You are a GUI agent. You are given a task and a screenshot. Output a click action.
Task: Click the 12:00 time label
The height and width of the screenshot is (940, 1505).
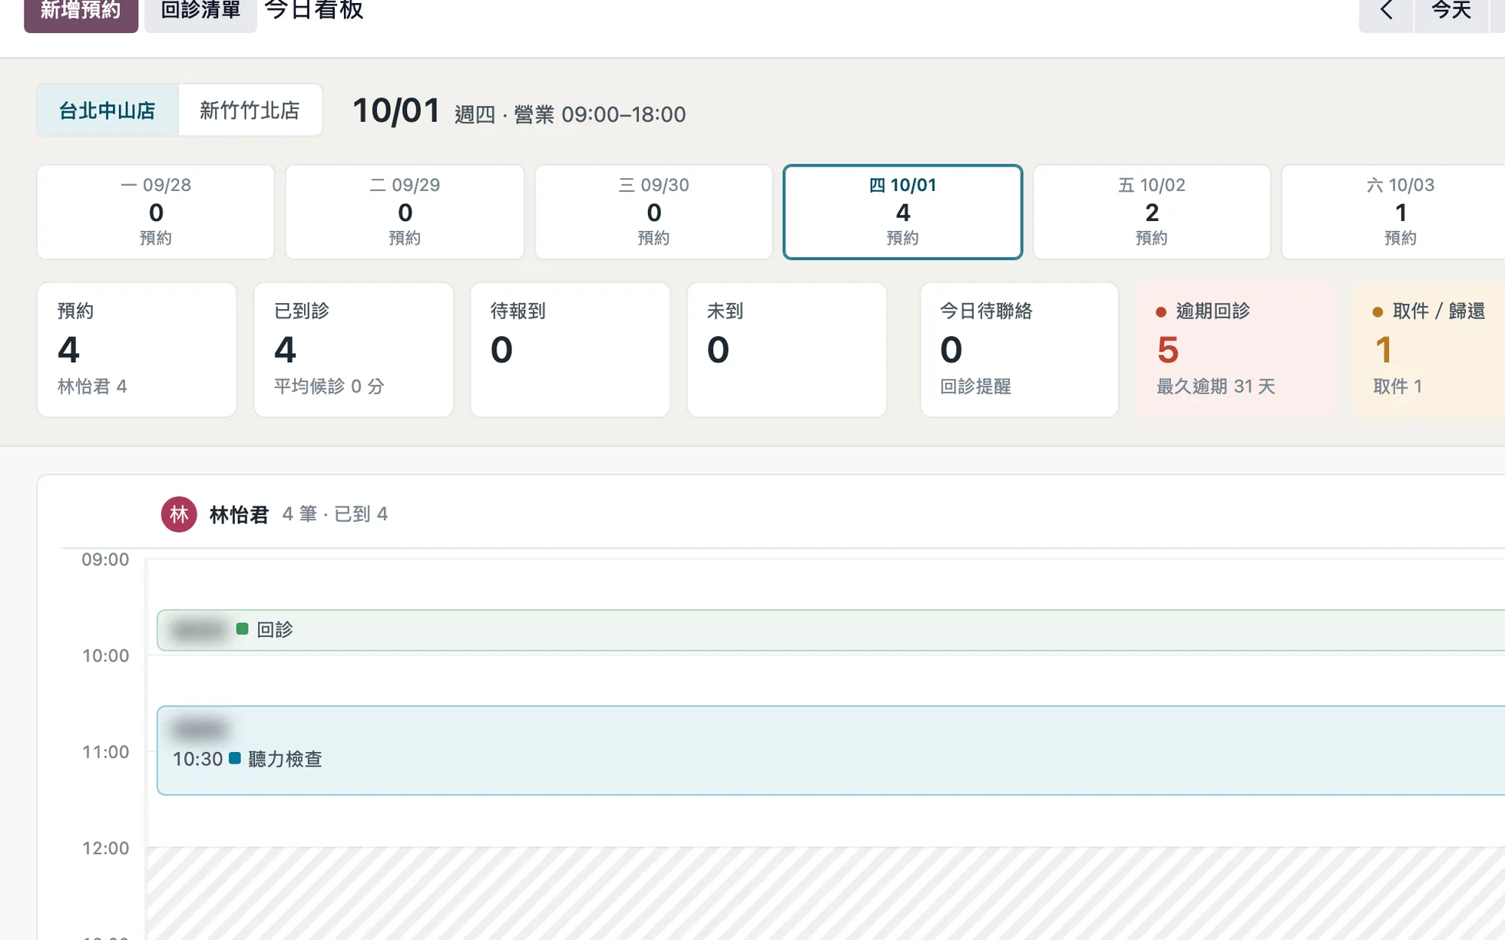pos(105,848)
